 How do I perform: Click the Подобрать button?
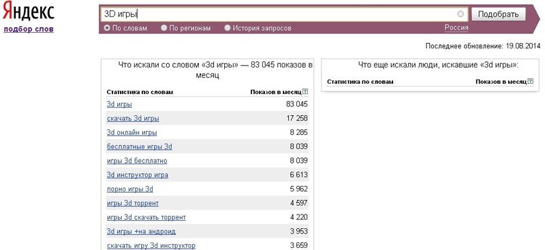[x=499, y=14]
